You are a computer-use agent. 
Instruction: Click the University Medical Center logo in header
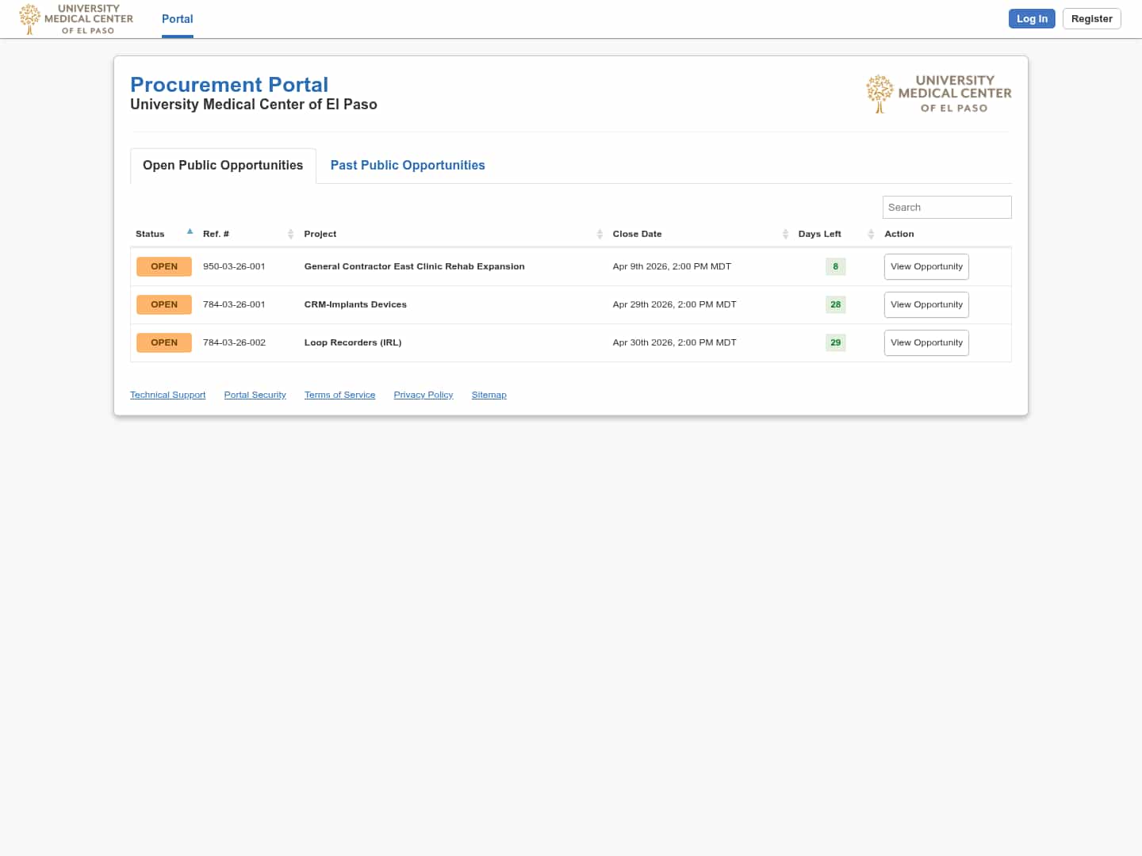click(75, 18)
